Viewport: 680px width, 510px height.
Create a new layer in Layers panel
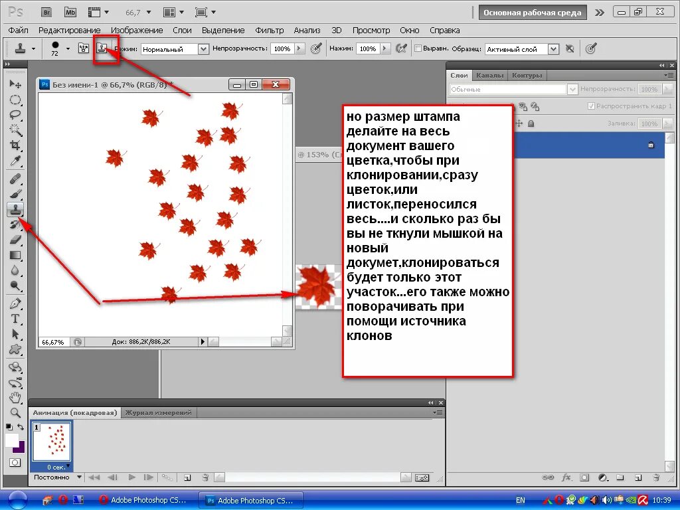[x=638, y=477]
